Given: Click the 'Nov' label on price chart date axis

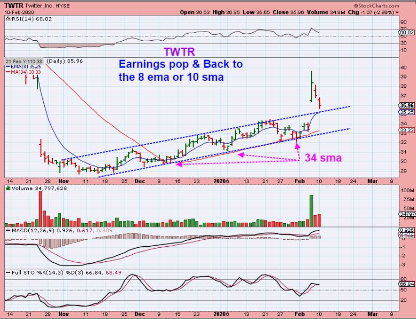Looking at the screenshot, I should click(64, 181).
